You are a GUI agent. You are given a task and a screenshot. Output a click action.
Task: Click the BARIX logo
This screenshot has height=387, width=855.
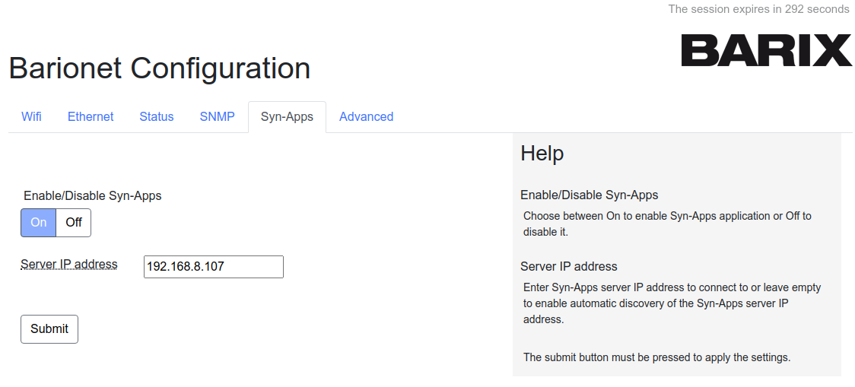click(766, 50)
